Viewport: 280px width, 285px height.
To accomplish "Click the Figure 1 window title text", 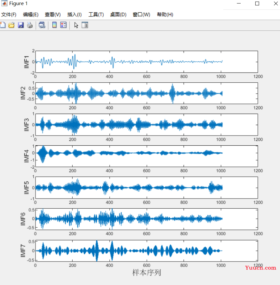I will [18, 3].
